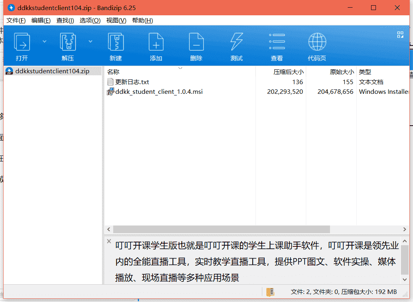Close the archive comment panel with the X
The image size is (413, 302).
tap(109, 241)
